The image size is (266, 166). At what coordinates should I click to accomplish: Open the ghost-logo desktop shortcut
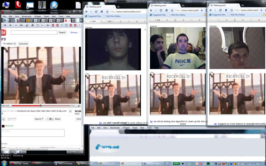54,5
